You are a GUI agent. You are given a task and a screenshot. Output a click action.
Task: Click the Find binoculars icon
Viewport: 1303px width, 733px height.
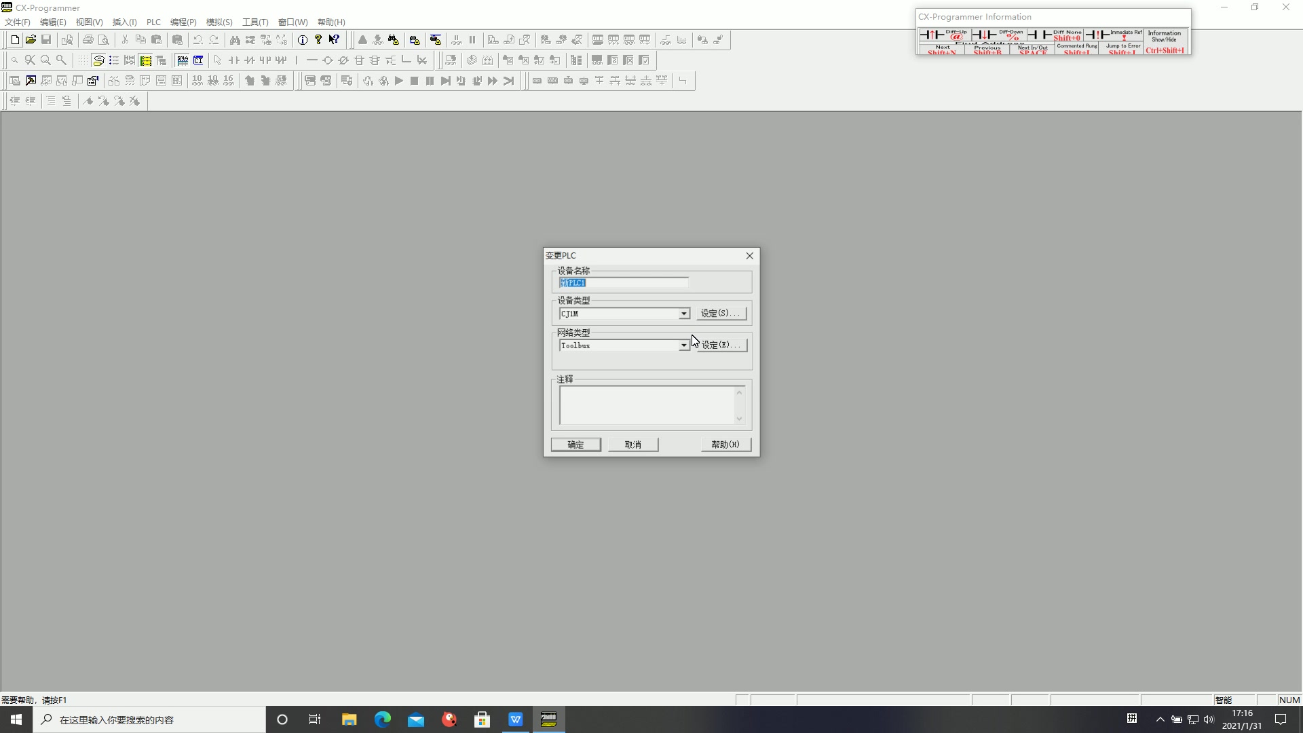pyautogui.click(x=235, y=40)
